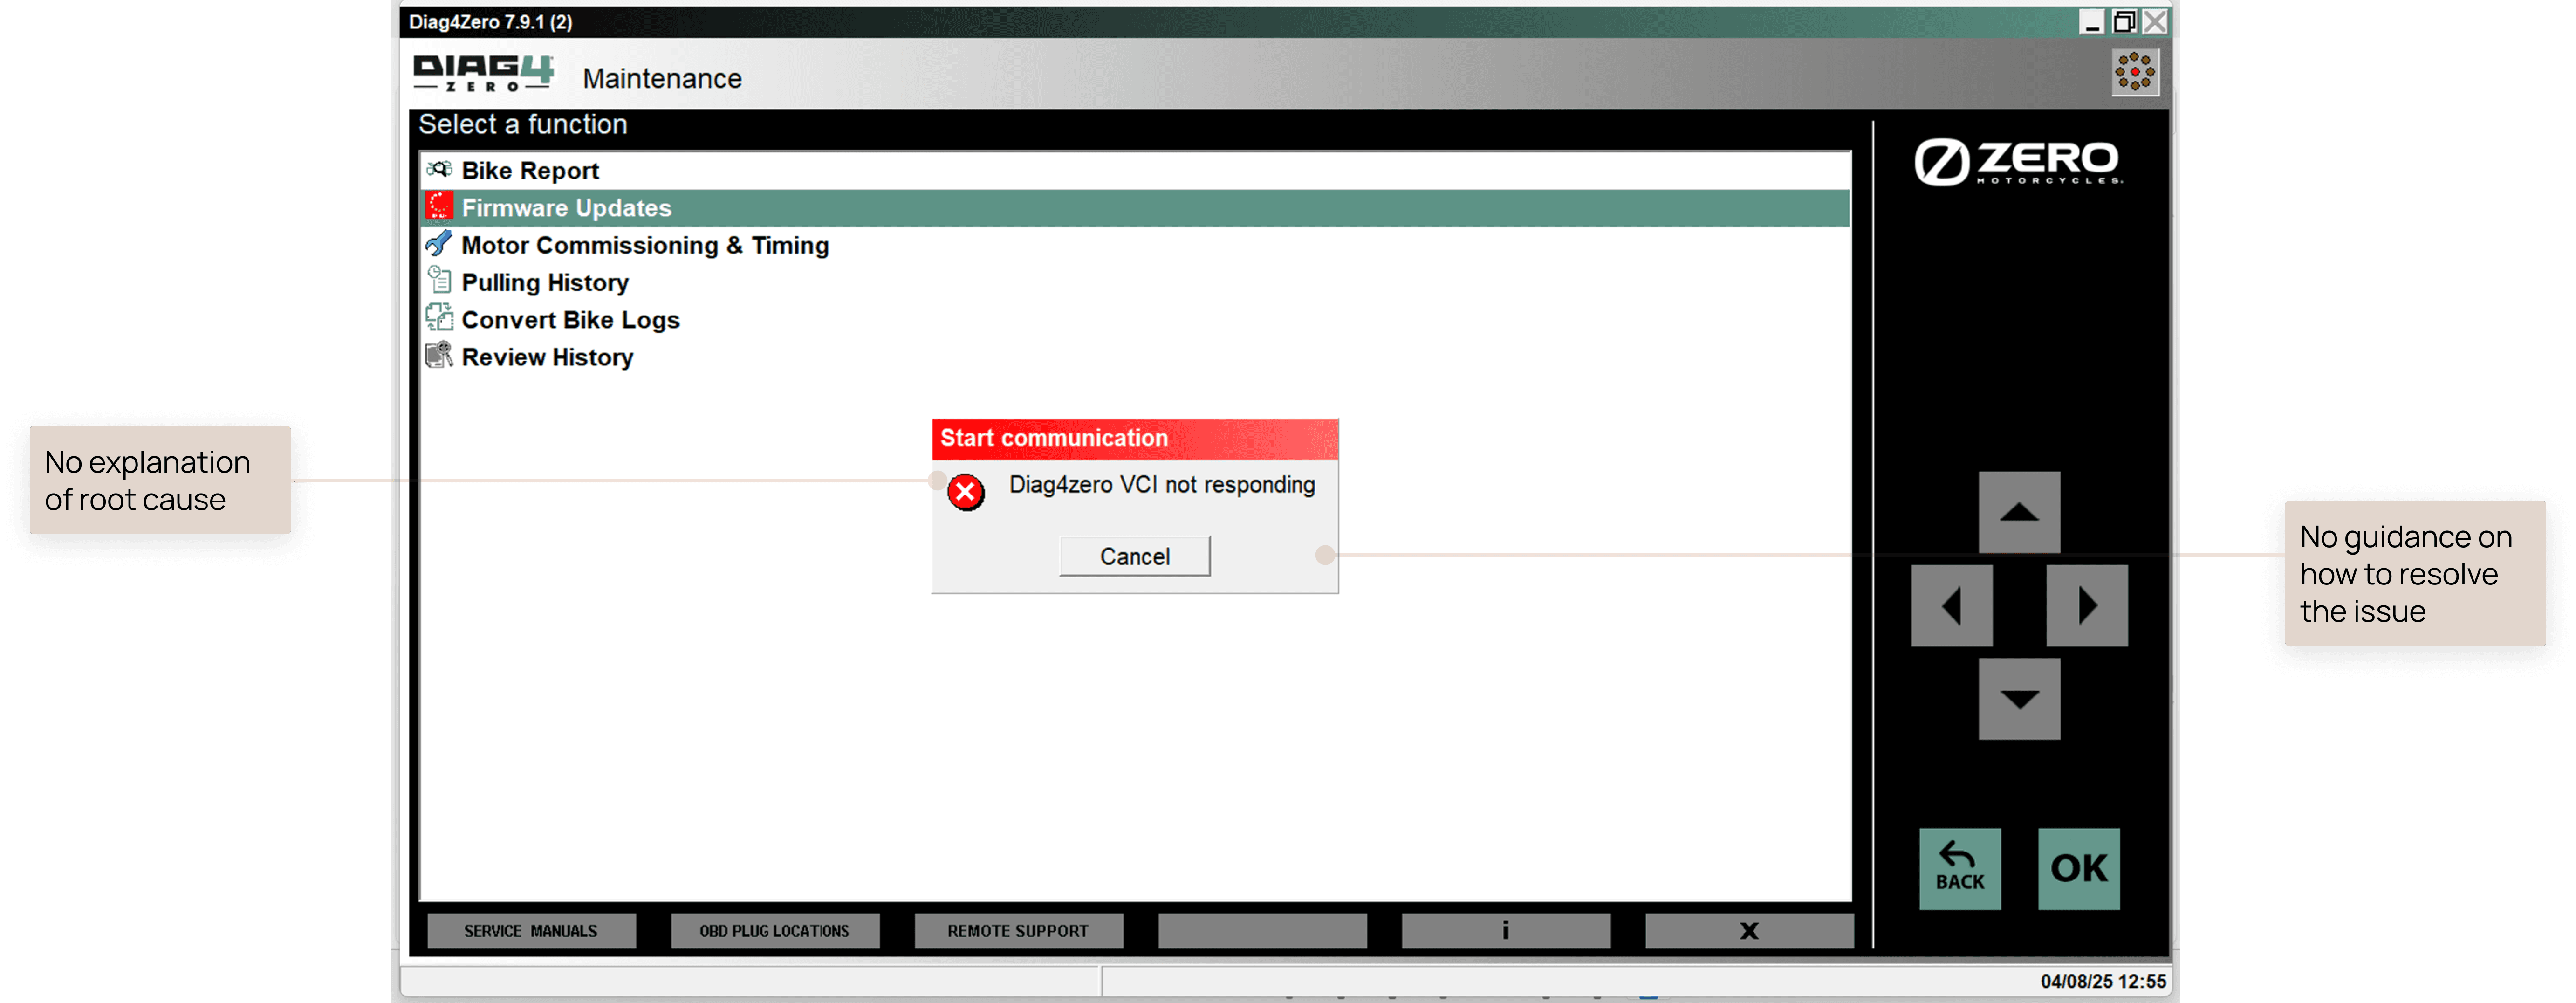Viewport: 2576px width, 1003px height.
Task: Click the Pulling History document icon
Action: coord(439,281)
